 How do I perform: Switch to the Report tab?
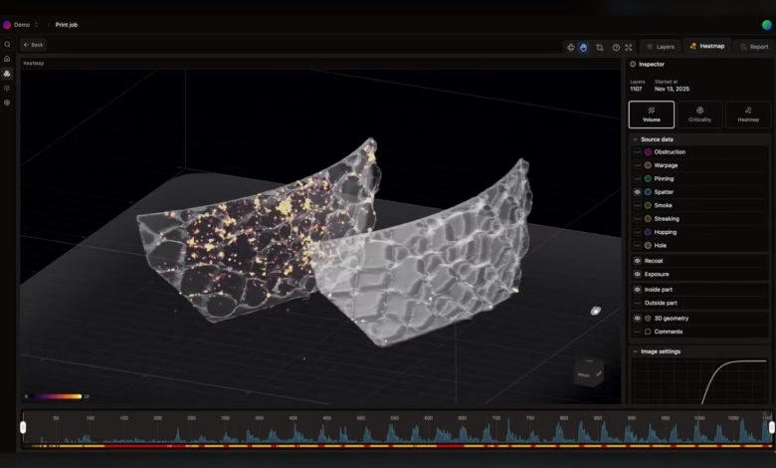click(x=754, y=47)
